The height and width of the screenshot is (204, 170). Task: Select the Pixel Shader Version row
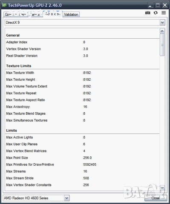click(x=82, y=56)
